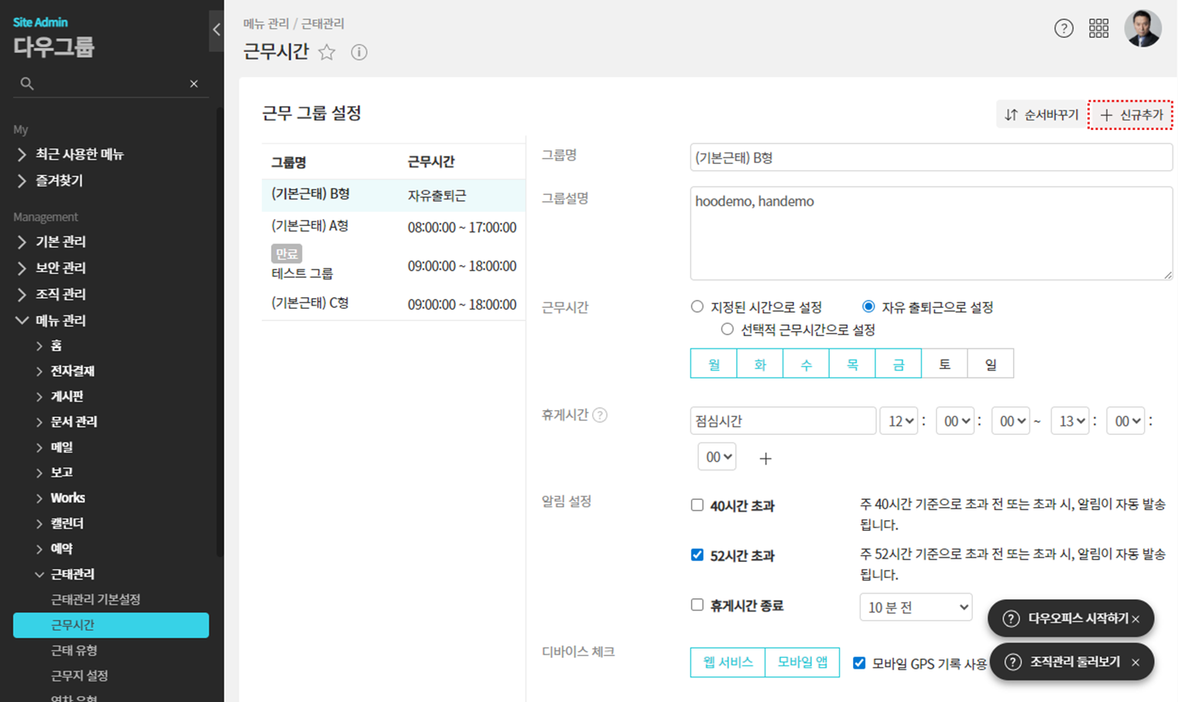Click the 그룹명 text field
Screen dimensions: 1178x702
930,158
